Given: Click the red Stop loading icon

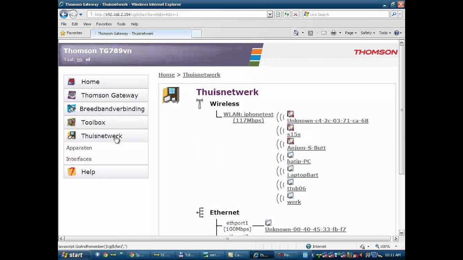Looking at the screenshot, I should 296,14.
